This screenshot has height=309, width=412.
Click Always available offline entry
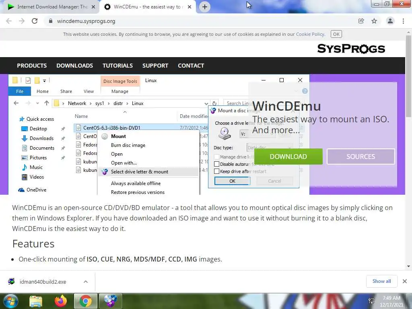coord(148,183)
